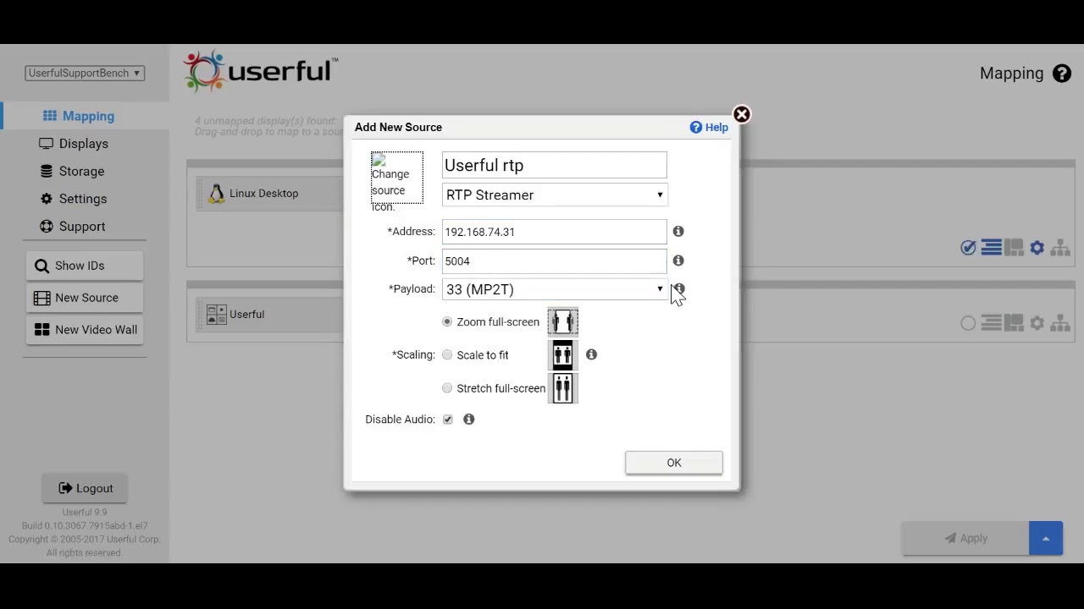
Task: Open Storage in the sidebar
Action: tap(72, 171)
